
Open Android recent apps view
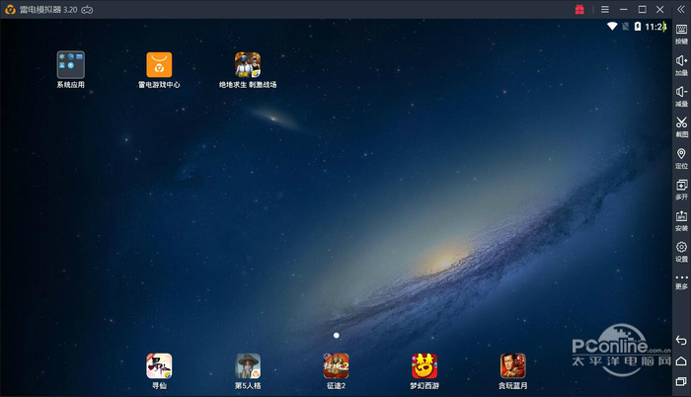coord(681,381)
